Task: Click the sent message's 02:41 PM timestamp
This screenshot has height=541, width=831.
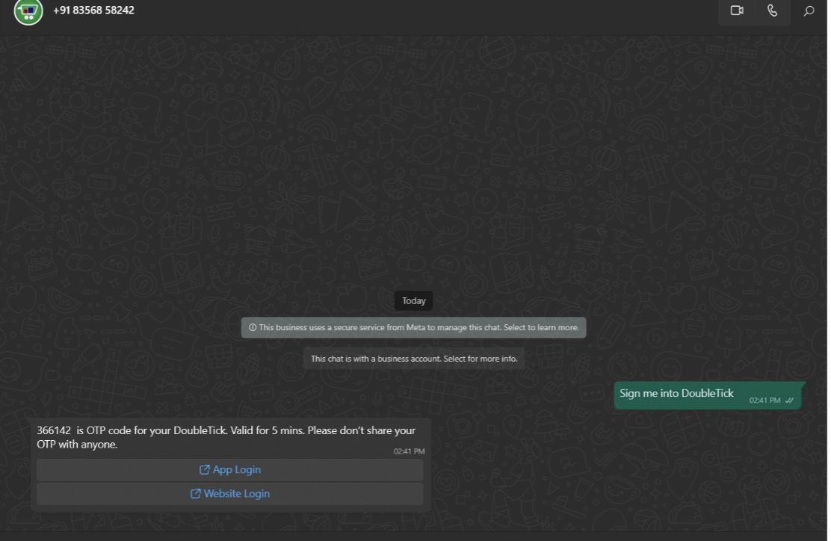Action: click(764, 401)
